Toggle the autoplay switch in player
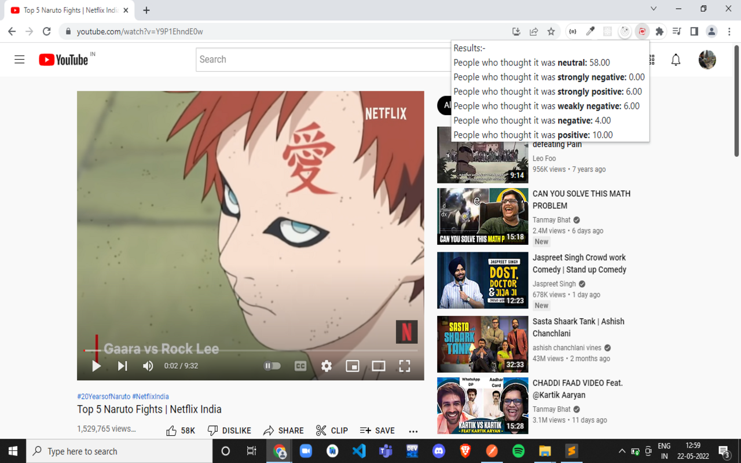The width and height of the screenshot is (741, 463). click(272, 366)
